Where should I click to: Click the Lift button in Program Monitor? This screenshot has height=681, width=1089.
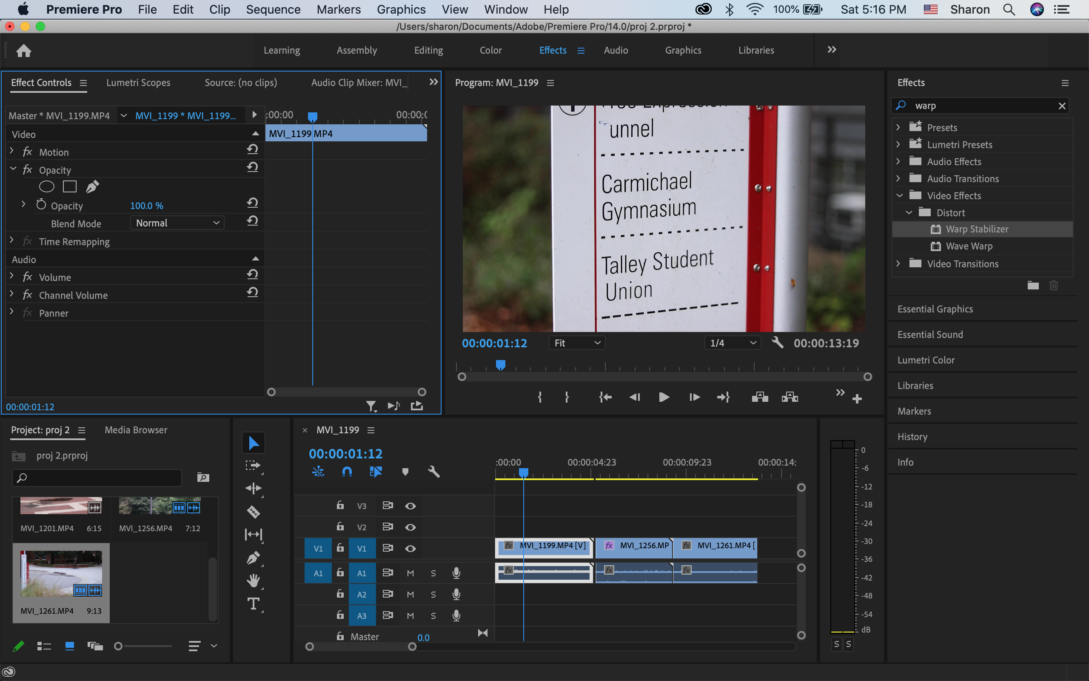tap(760, 397)
